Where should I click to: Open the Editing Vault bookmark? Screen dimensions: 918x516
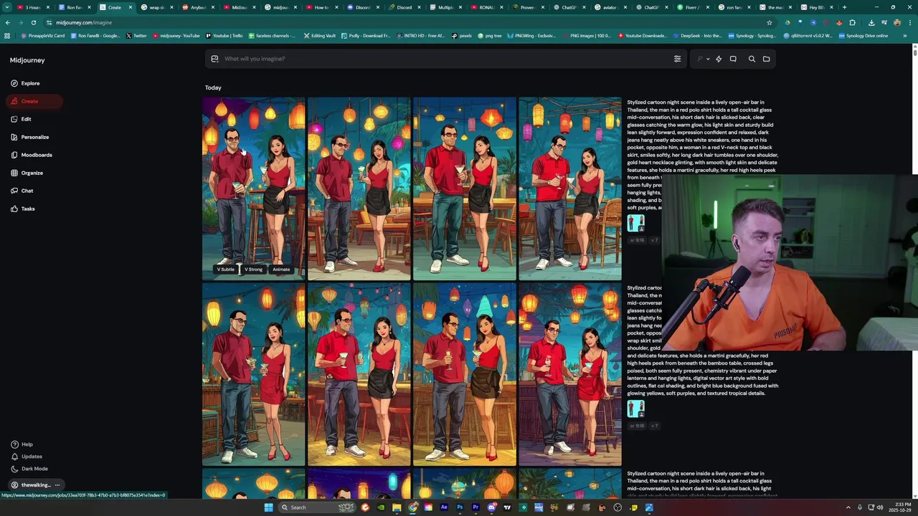319,35
